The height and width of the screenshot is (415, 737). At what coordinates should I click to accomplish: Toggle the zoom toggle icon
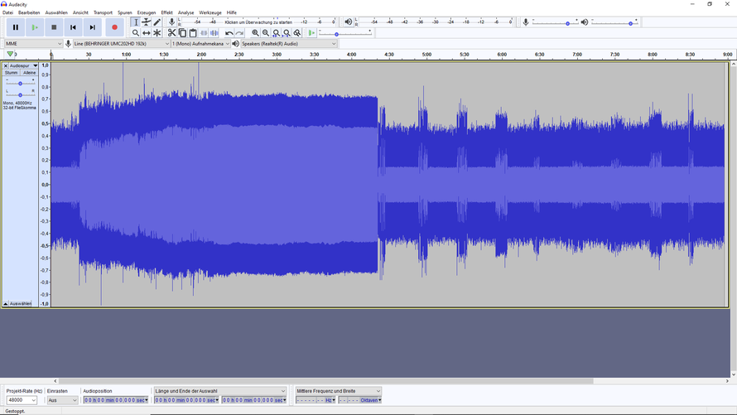coord(297,33)
